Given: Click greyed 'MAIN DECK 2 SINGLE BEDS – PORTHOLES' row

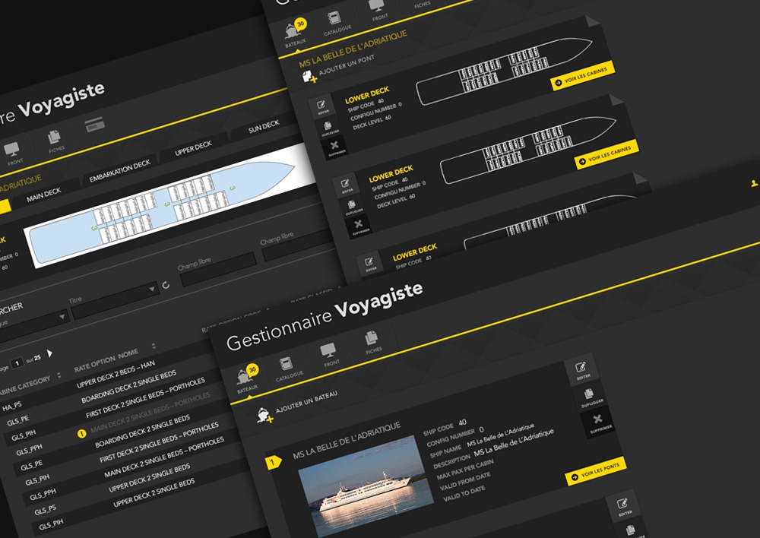Looking at the screenshot, I should tap(150, 413).
